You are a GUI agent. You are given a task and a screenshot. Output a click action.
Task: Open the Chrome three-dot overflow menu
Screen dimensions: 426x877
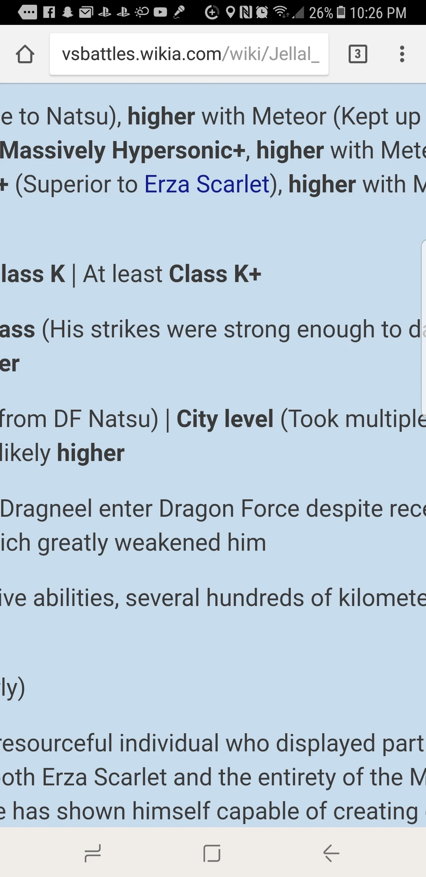402,54
